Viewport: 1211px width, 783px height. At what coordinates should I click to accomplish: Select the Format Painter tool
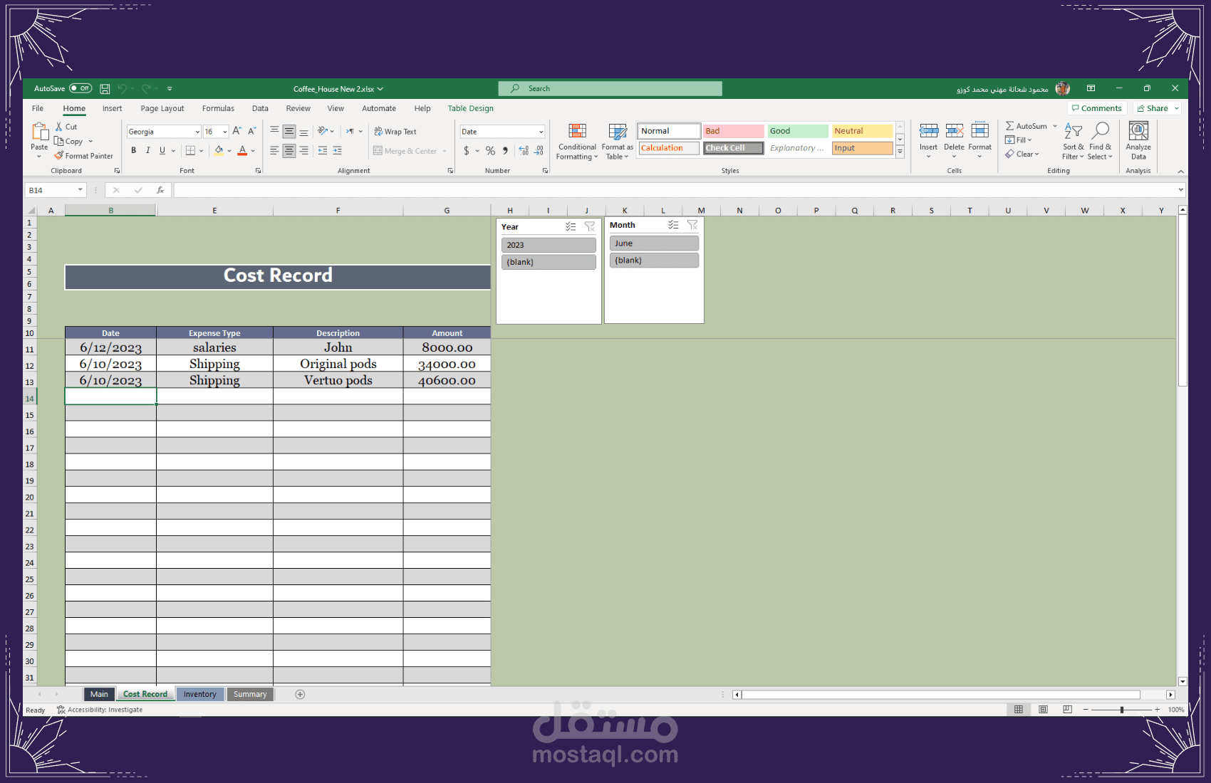[83, 156]
